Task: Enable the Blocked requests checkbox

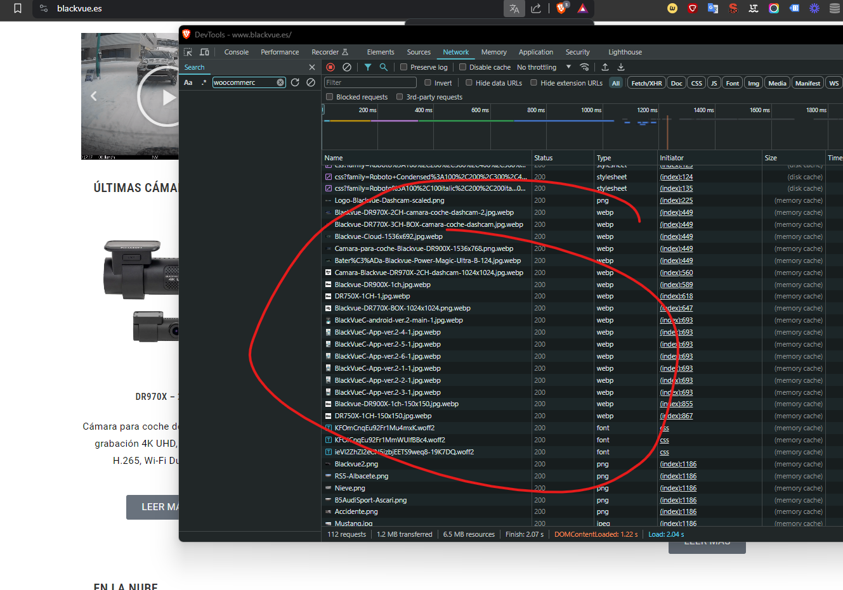Action: (329, 97)
